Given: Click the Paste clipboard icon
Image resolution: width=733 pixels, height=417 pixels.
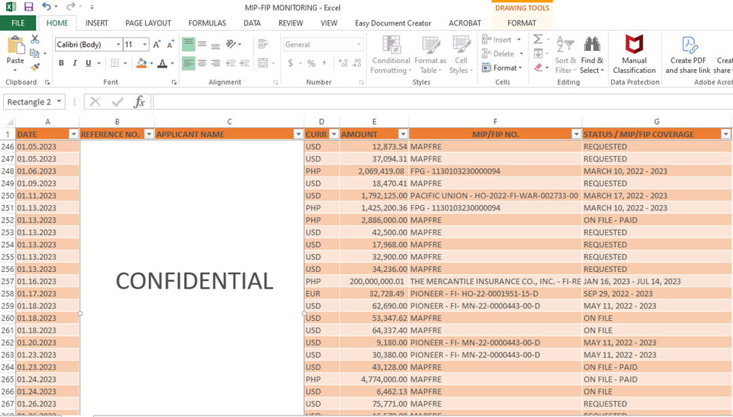Looking at the screenshot, I should click(16, 45).
